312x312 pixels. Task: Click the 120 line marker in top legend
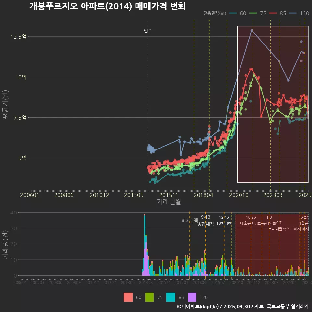click(x=293, y=13)
